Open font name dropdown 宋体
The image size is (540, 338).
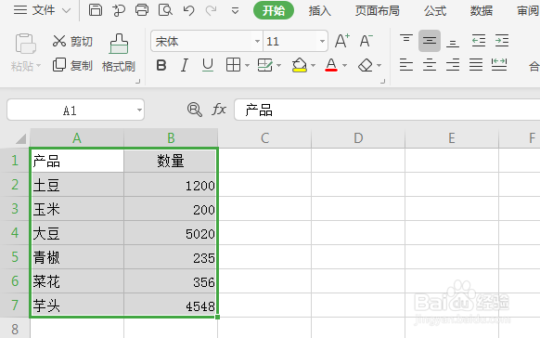coord(257,42)
